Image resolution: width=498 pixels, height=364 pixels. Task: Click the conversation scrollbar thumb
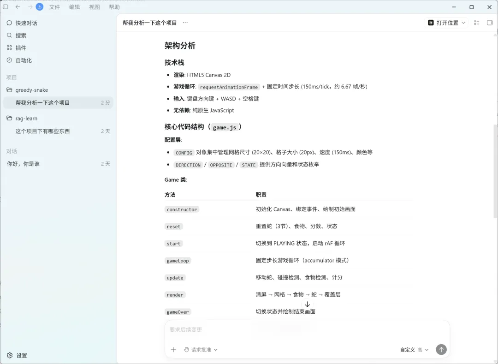[x=495, y=171]
